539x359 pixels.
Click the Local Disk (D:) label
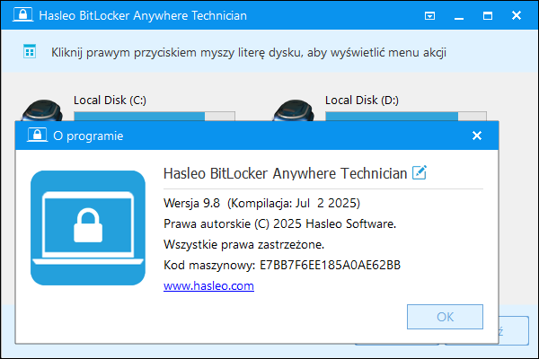pyautogui.click(x=362, y=101)
